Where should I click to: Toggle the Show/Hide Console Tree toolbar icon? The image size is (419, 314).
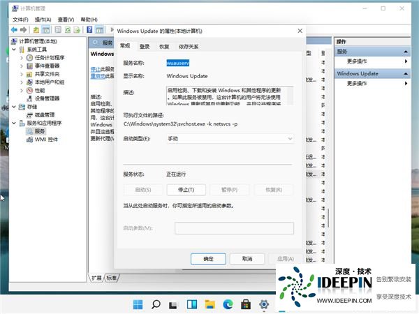46,30
